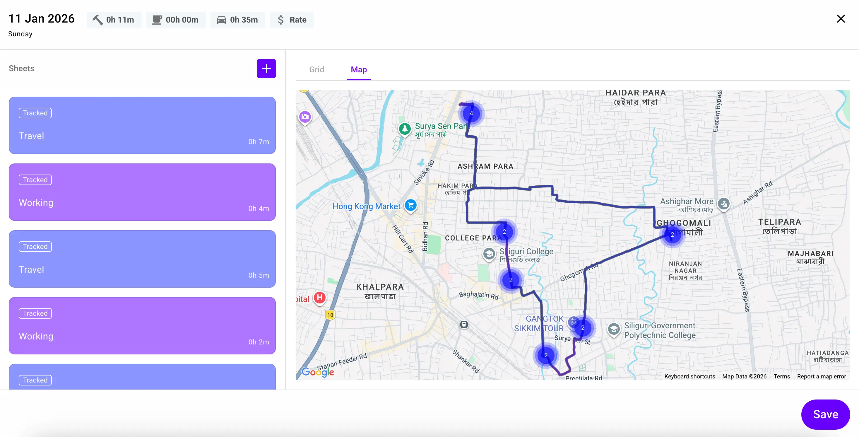Open the first Travel 0h 7m sheet
Screen dimensions: 859x437
(x=142, y=125)
